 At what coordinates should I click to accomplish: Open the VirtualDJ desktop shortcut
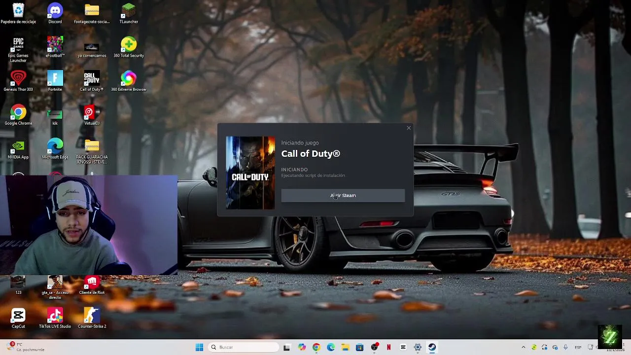(92, 115)
